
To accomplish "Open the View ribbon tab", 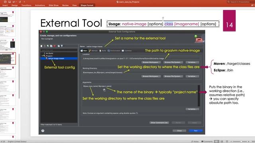I will click(75, 5).
